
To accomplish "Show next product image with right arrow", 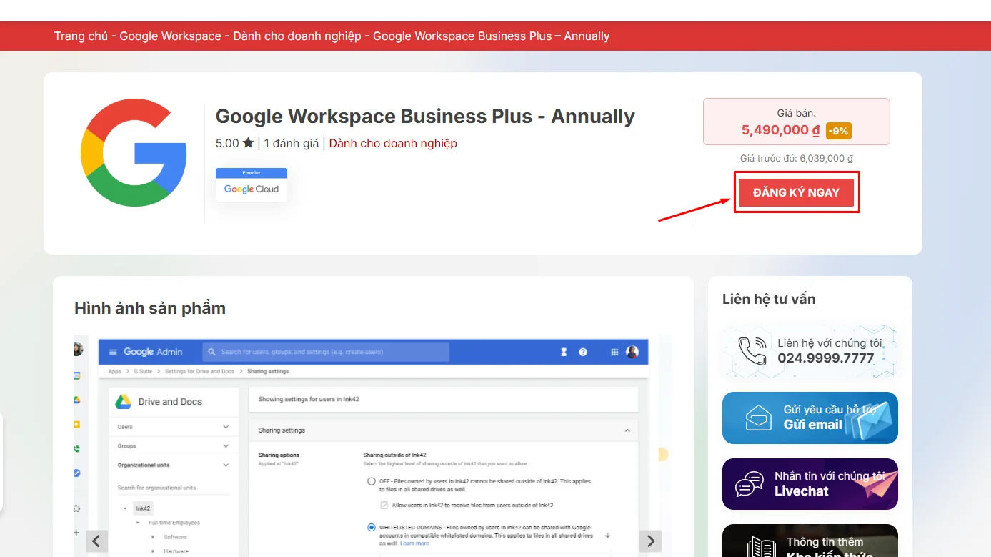I will (x=650, y=541).
